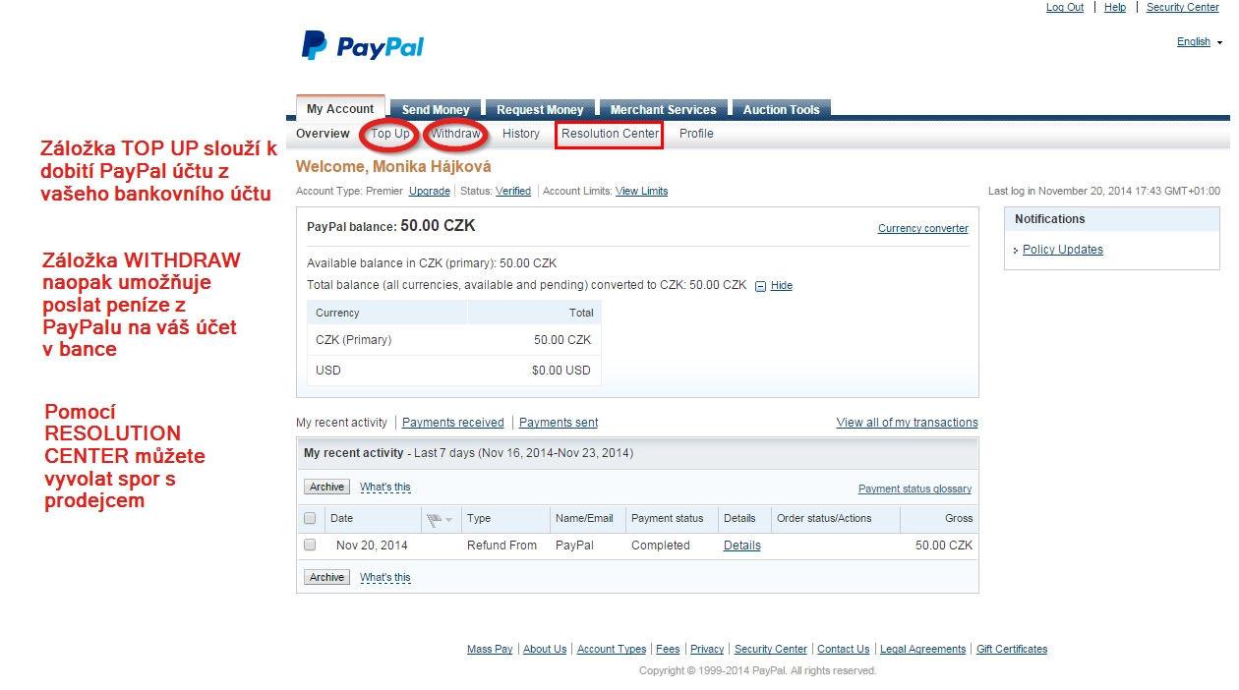Click the Currency converter link
Screen dimensions: 1239x690
(x=922, y=229)
